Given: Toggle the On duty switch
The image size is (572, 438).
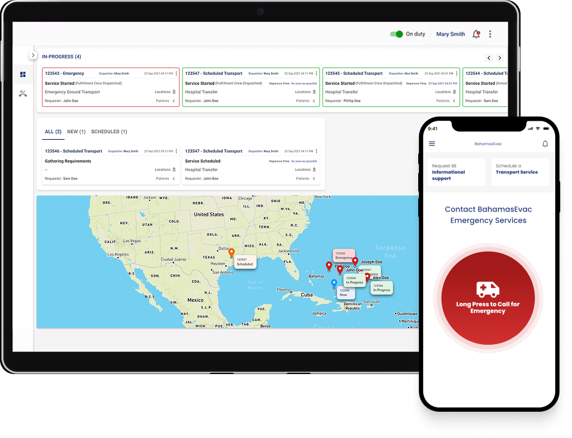Looking at the screenshot, I should pyautogui.click(x=396, y=34).
